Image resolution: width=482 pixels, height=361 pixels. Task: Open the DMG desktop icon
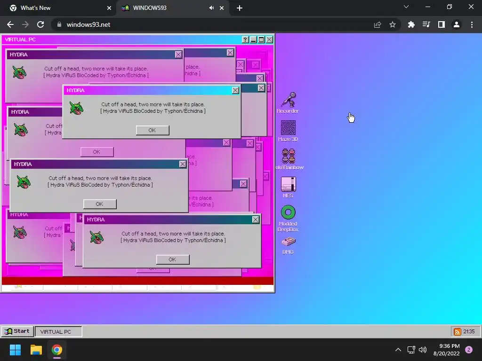(289, 245)
